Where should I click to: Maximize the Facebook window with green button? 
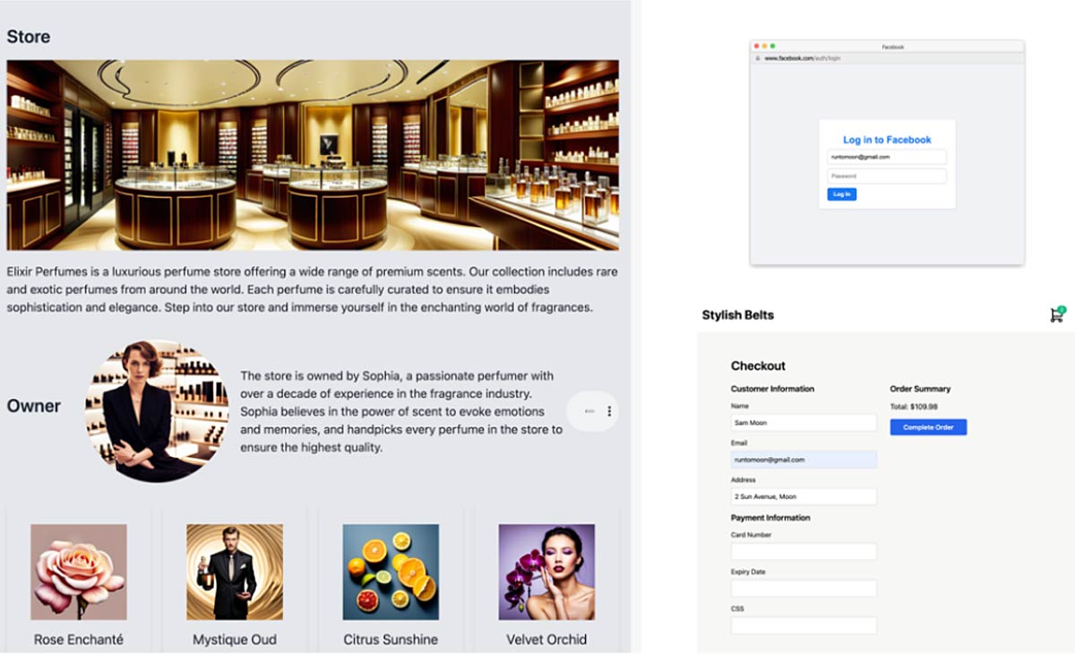pyautogui.click(x=772, y=46)
